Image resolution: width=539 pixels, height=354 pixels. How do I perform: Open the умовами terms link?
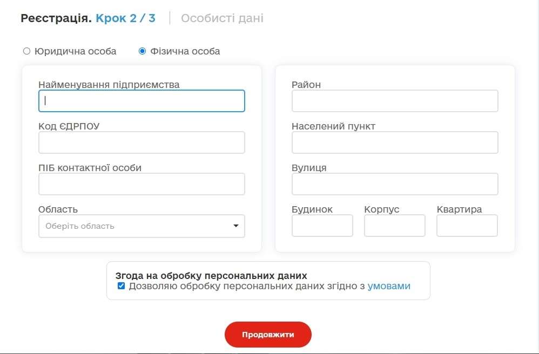coord(389,286)
